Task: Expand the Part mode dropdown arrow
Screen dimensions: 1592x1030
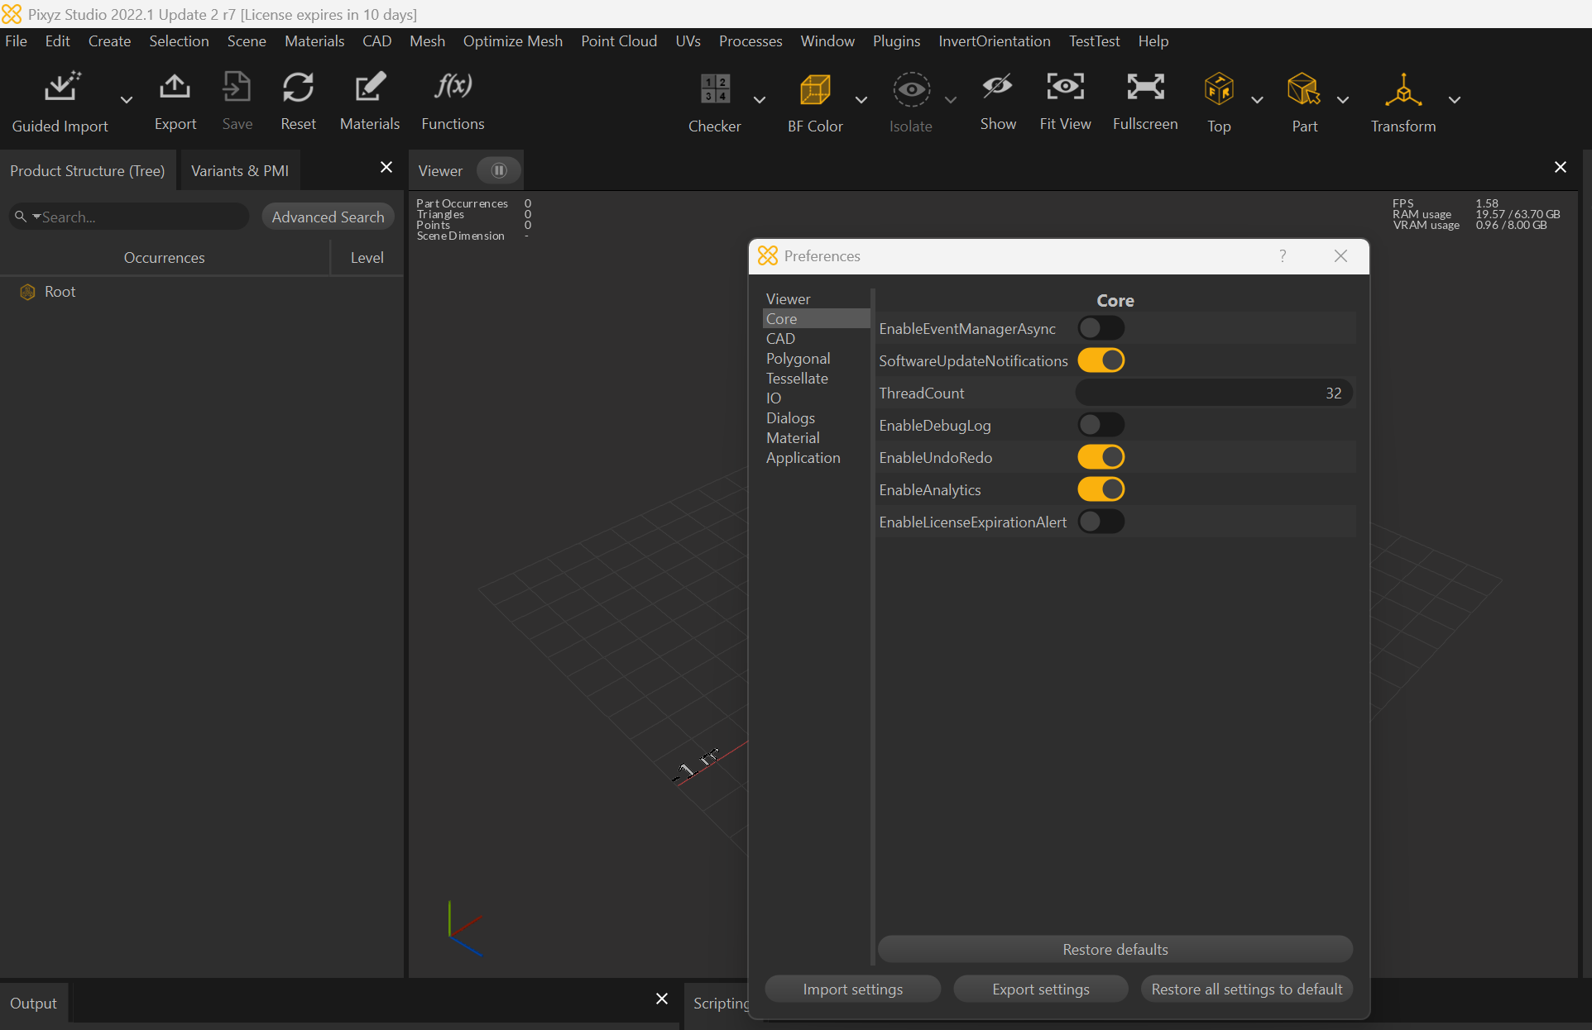Action: (x=1344, y=100)
